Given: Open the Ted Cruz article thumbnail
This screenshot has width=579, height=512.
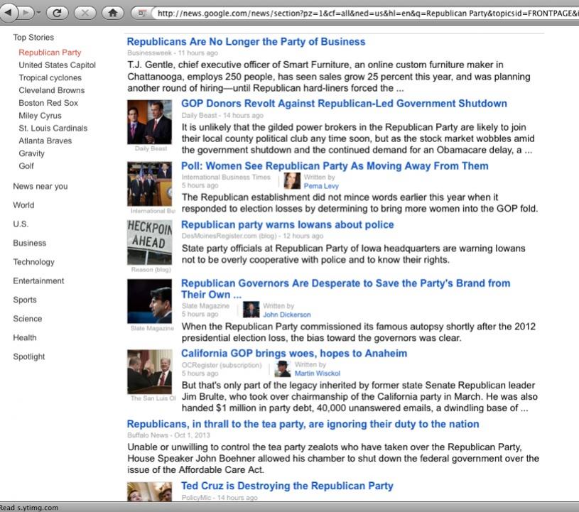Looking at the screenshot, I should pos(150,491).
